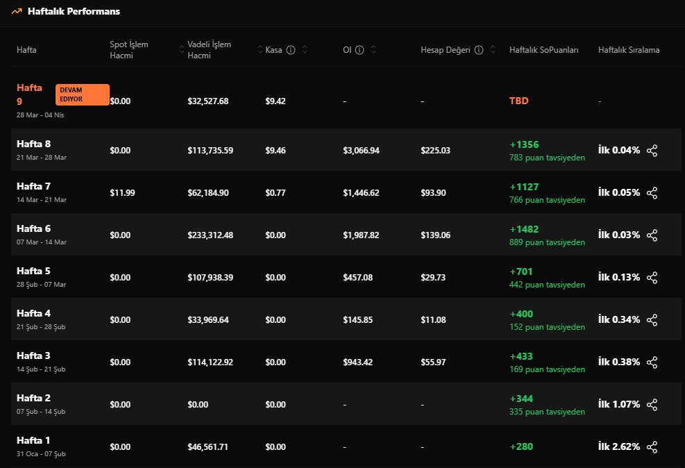Screen dimensions: 685x468
Task: Select the Hafta column header
Action: [x=26, y=50]
